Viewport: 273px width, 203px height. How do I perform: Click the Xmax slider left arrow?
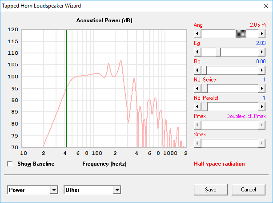point(197,143)
